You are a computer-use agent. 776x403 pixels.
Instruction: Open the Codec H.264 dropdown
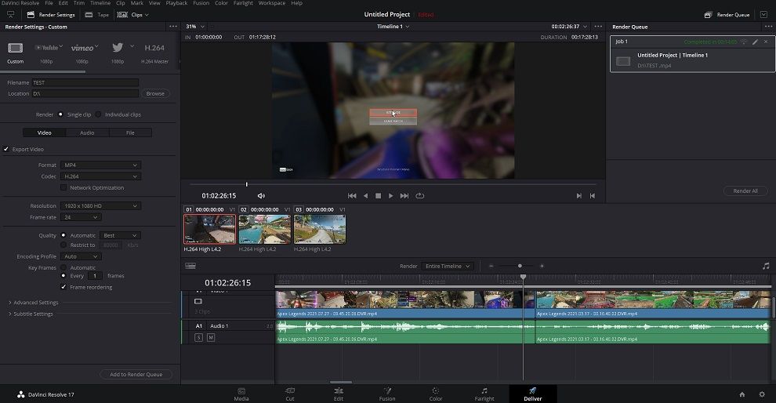tap(101, 176)
